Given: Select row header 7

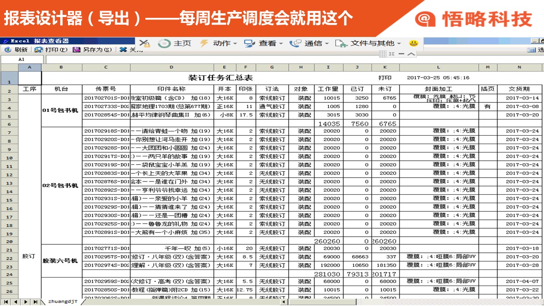Looking at the screenshot, I should click(x=9, y=132).
